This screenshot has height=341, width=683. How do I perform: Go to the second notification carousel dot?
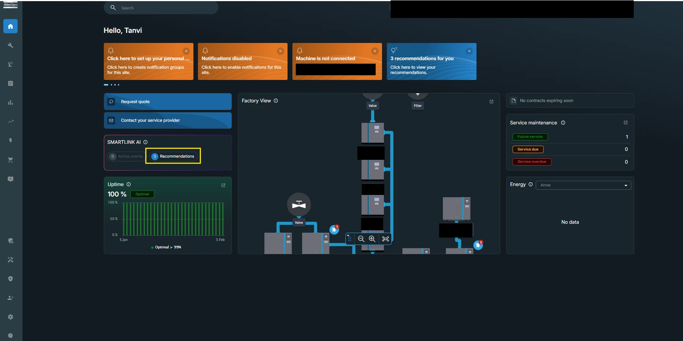pos(112,85)
